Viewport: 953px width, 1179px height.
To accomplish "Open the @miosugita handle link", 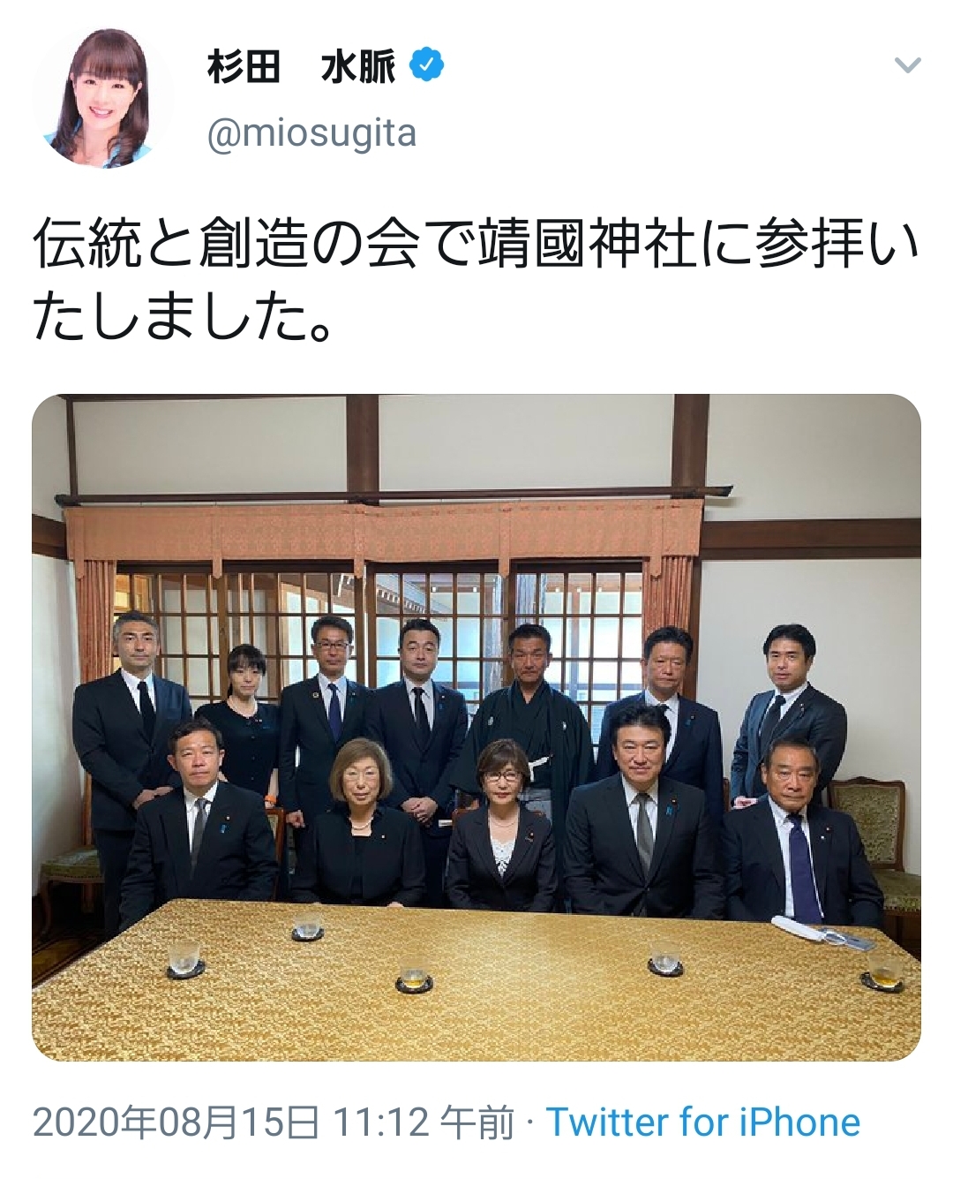I will click(311, 134).
